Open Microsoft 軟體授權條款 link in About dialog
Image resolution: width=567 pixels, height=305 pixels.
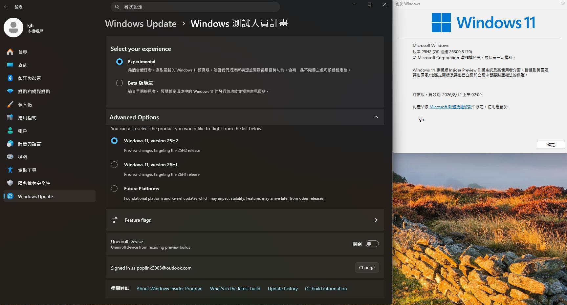(450, 107)
